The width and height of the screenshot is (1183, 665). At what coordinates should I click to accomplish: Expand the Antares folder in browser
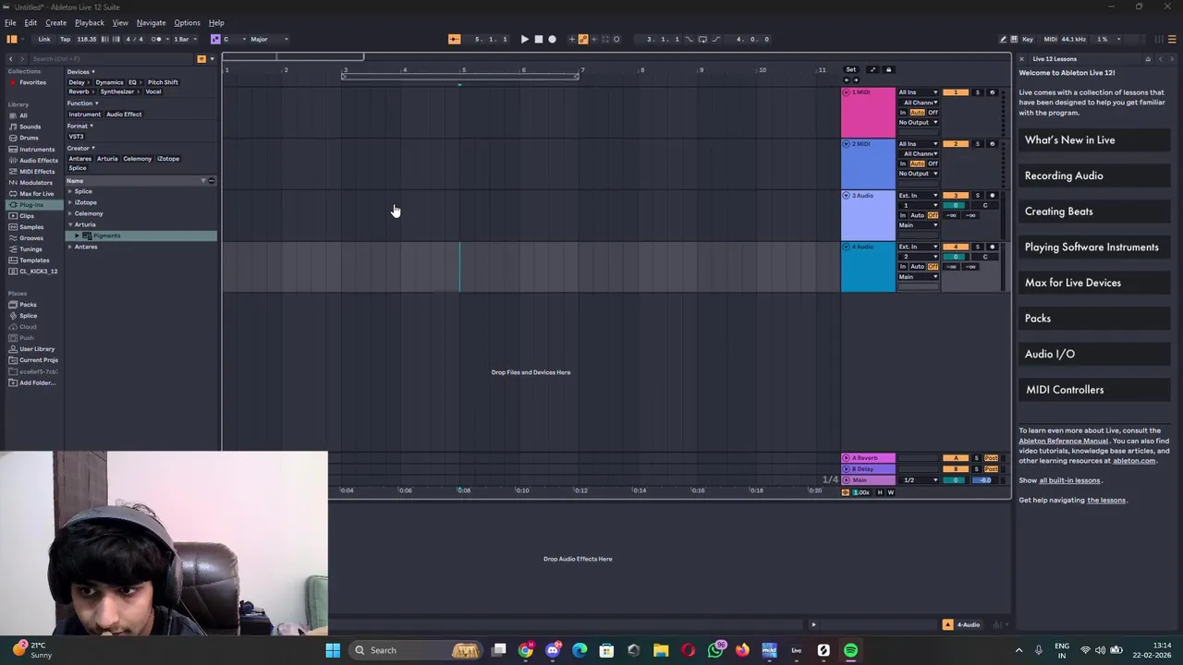[x=70, y=247]
